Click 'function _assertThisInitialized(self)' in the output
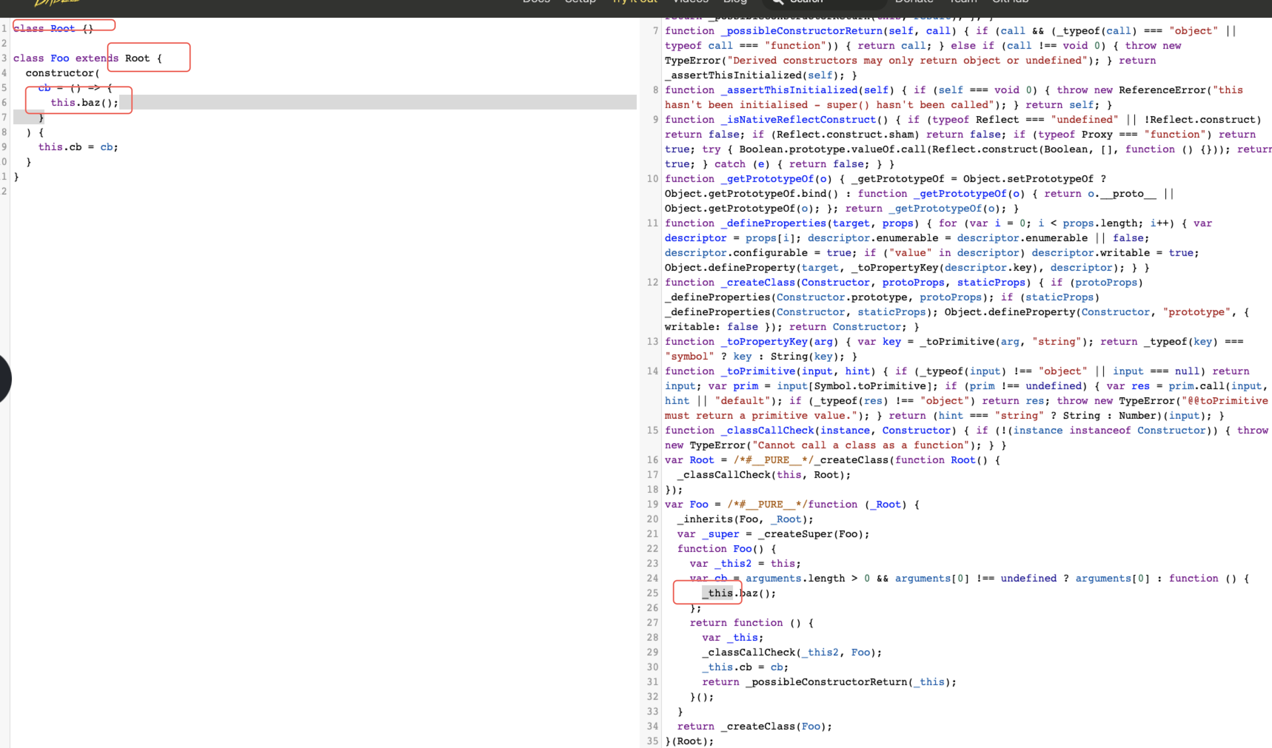The image size is (1272, 748). coord(779,90)
